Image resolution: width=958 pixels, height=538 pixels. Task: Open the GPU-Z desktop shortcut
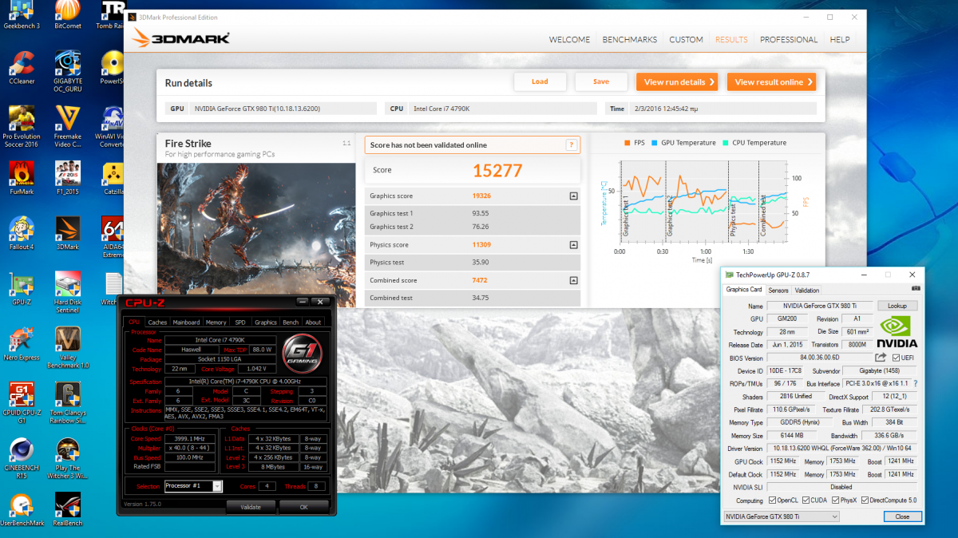(x=22, y=290)
